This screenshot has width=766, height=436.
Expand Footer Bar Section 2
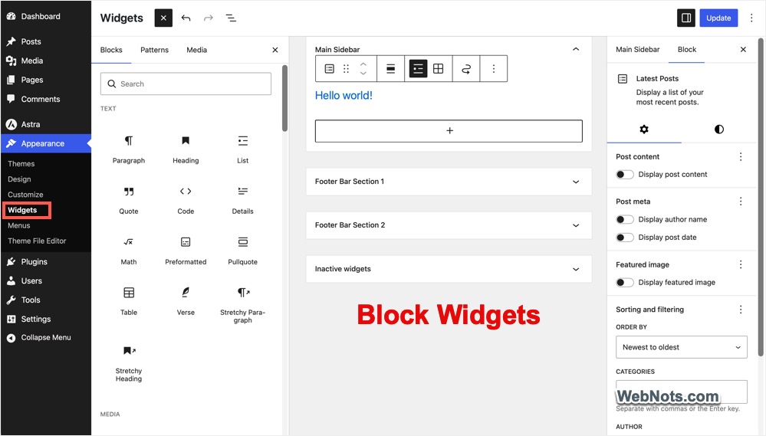449,225
